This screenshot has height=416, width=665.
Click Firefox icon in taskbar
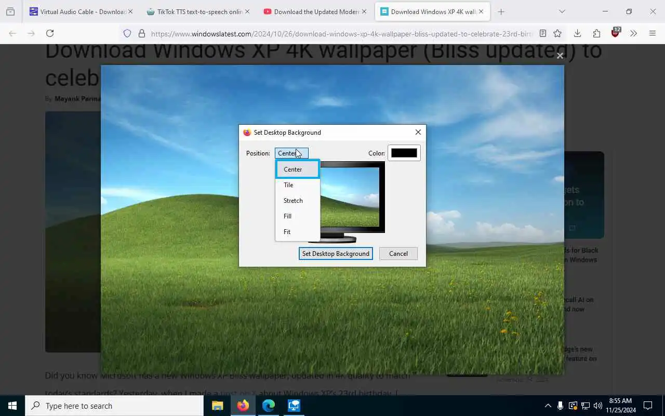(243, 406)
